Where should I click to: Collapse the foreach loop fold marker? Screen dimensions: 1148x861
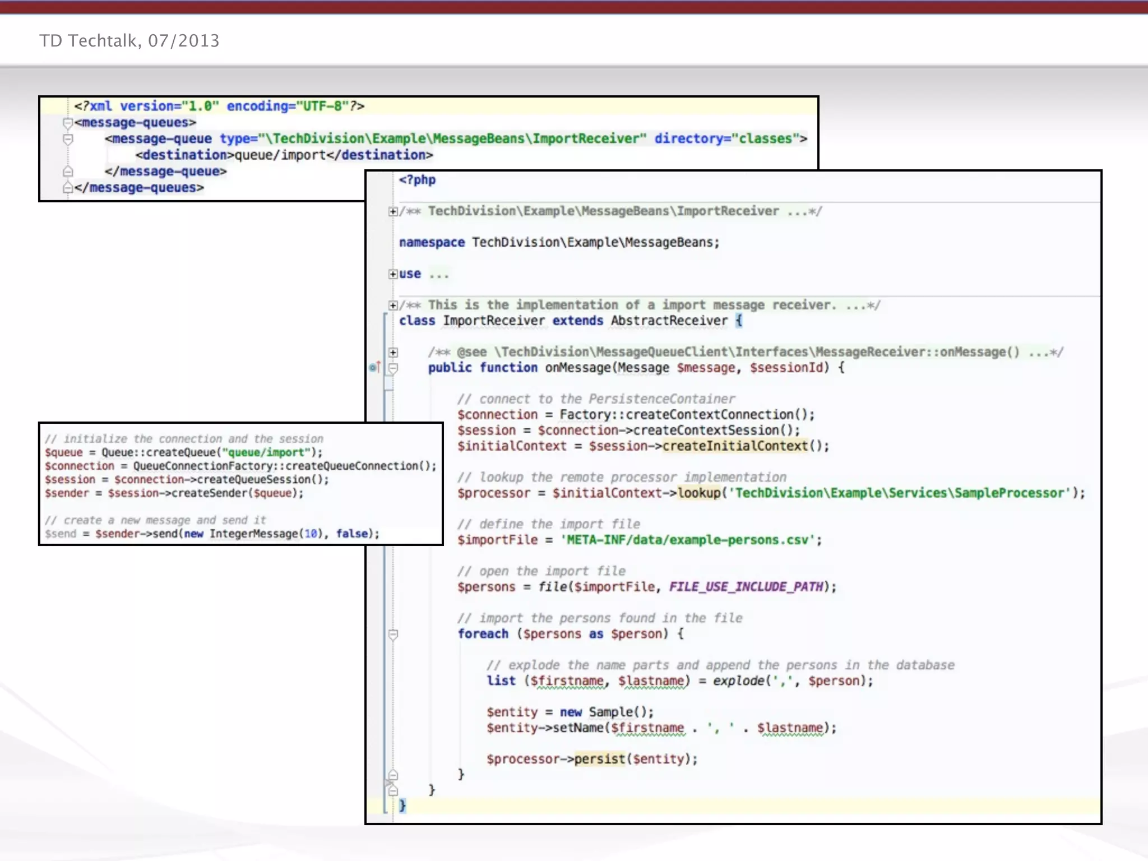pos(393,635)
